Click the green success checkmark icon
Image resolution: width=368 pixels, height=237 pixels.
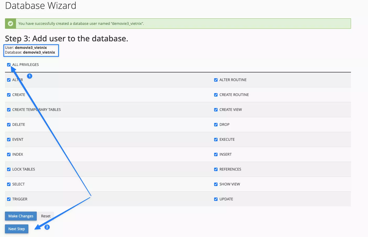click(10, 23)
